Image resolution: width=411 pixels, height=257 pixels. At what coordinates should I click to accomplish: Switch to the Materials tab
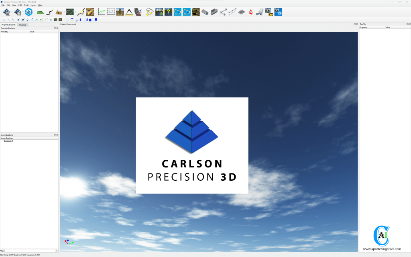22,24
